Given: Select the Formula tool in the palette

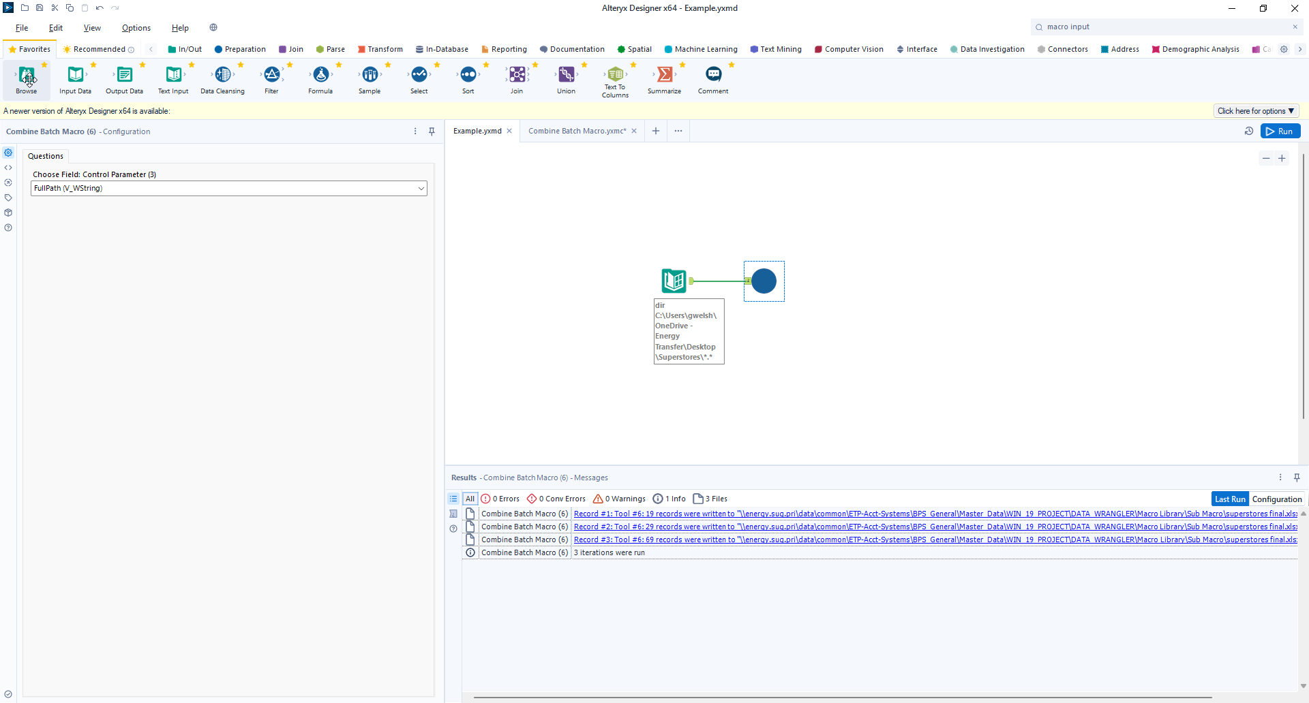Looking at the screenshot, I should pos(320,75).
